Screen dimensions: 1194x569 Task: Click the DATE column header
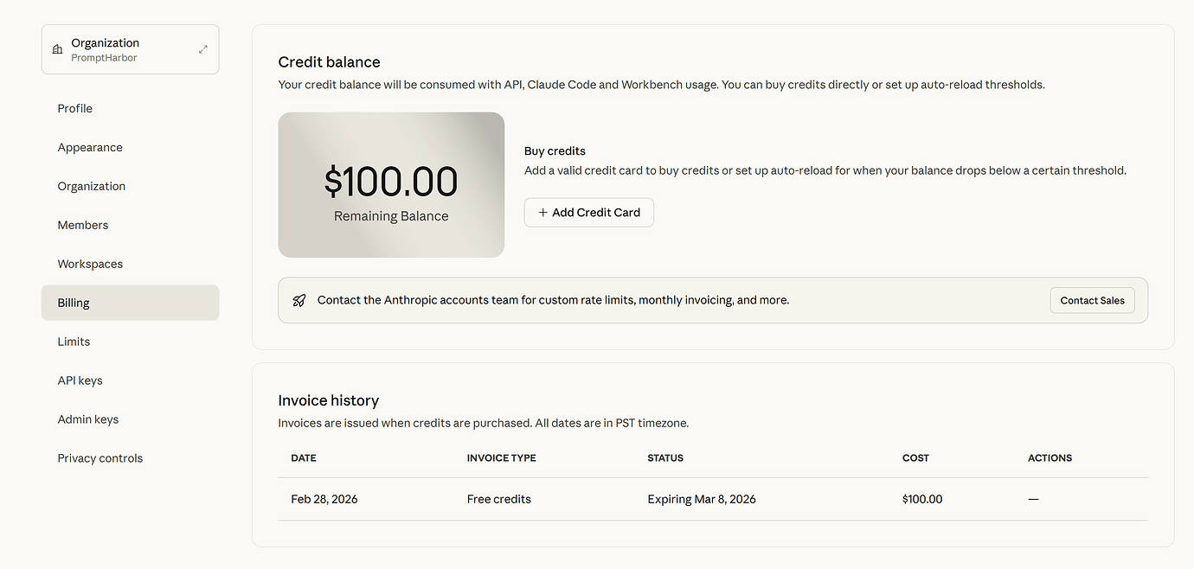click(304, 457)
